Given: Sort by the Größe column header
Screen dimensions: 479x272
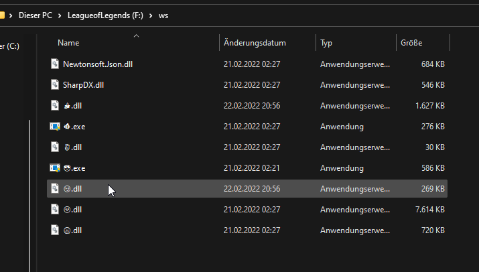Looking at the screenshot, I should (411, 43).
